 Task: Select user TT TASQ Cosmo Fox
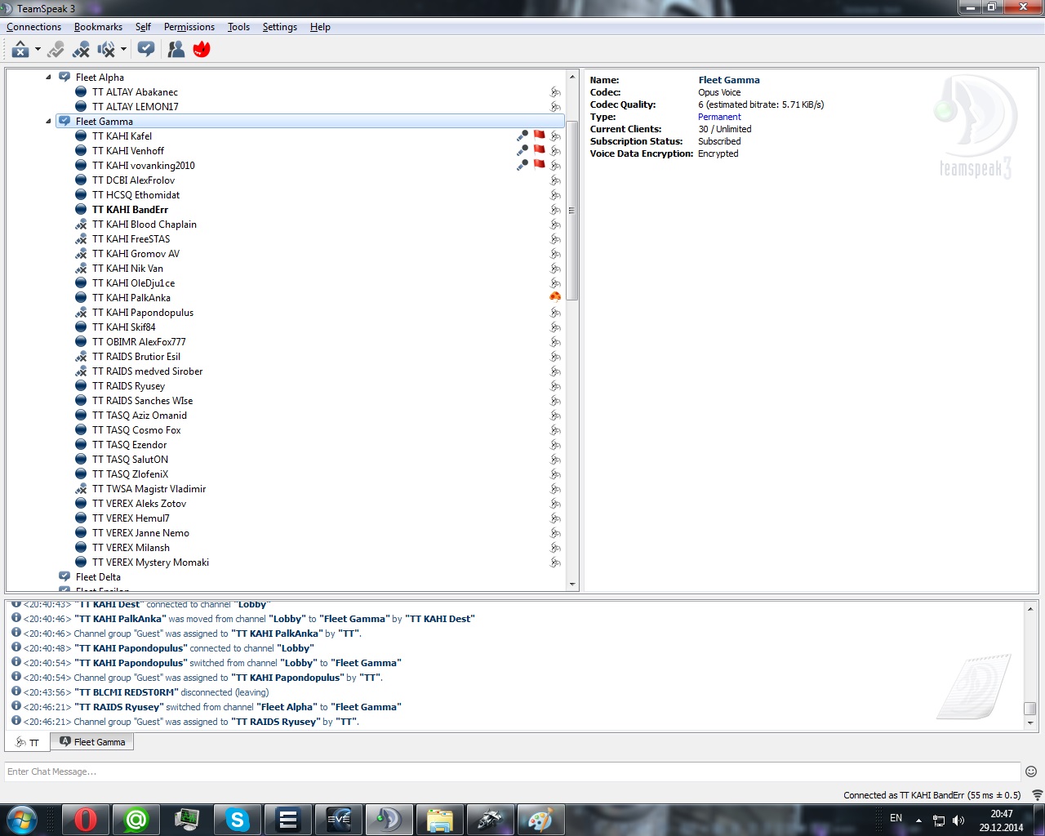[x=136, y=430]
